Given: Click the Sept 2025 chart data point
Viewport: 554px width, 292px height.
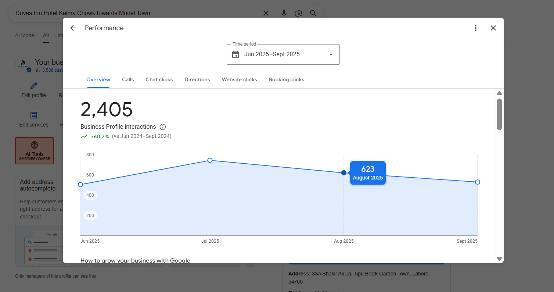Looking at the screenshot, I should tap(478, 182).
